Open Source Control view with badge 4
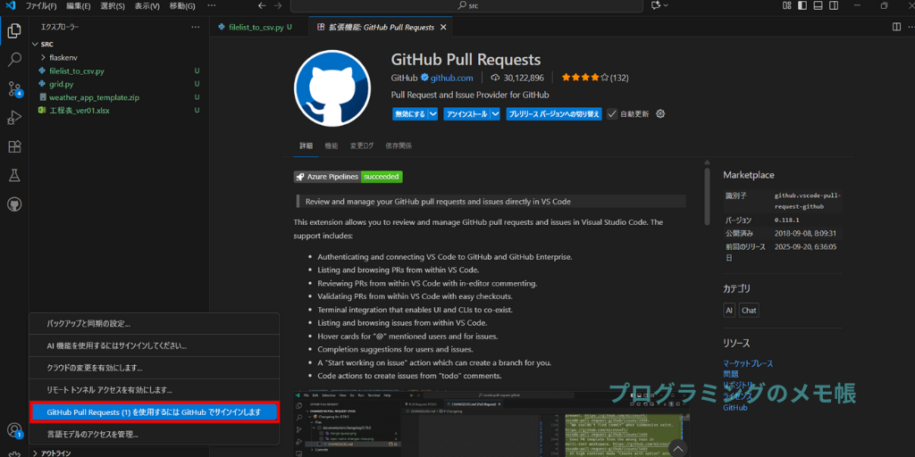 point(14,88)
